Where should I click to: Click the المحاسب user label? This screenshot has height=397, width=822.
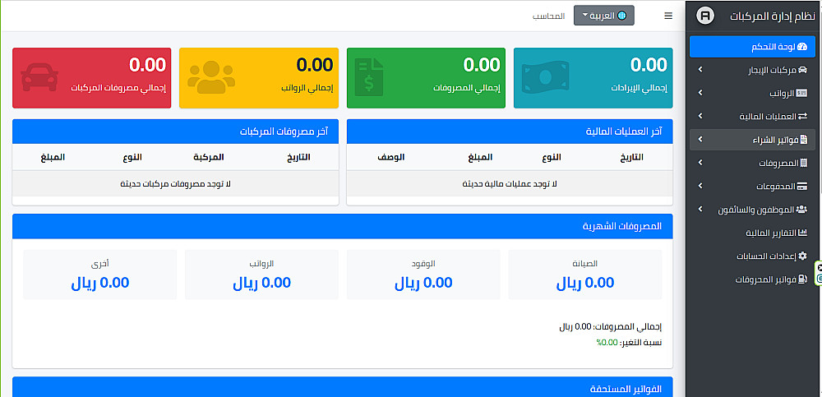tap(549, 16)
